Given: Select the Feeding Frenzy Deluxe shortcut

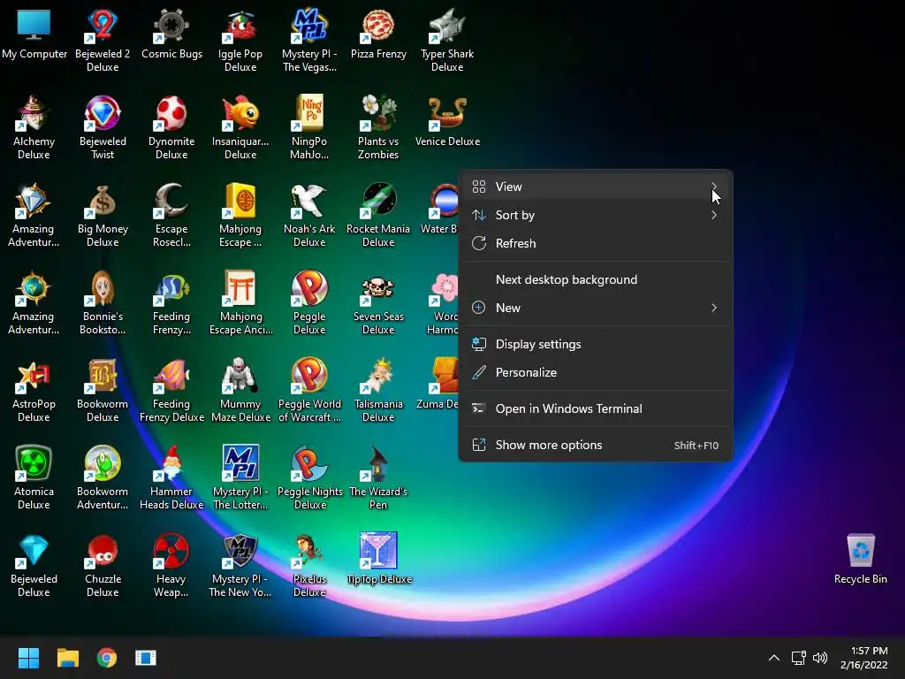Looking at the screenshot, I should 172,391.
